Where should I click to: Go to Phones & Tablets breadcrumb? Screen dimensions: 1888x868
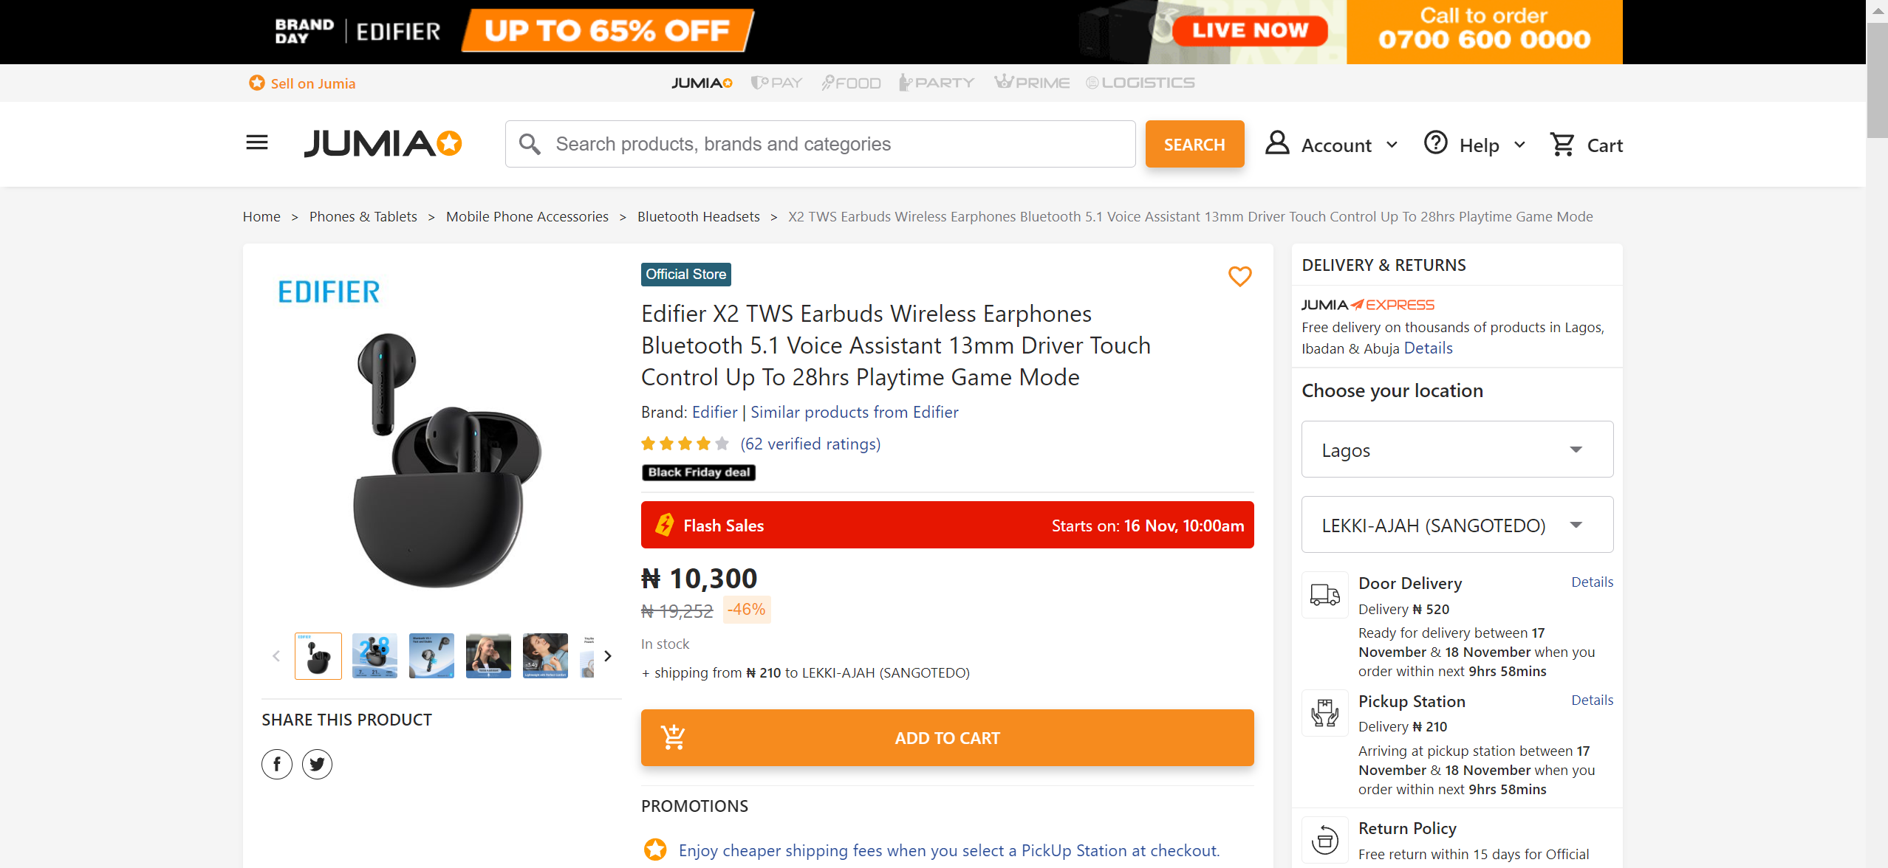click(x=363, y=216)
